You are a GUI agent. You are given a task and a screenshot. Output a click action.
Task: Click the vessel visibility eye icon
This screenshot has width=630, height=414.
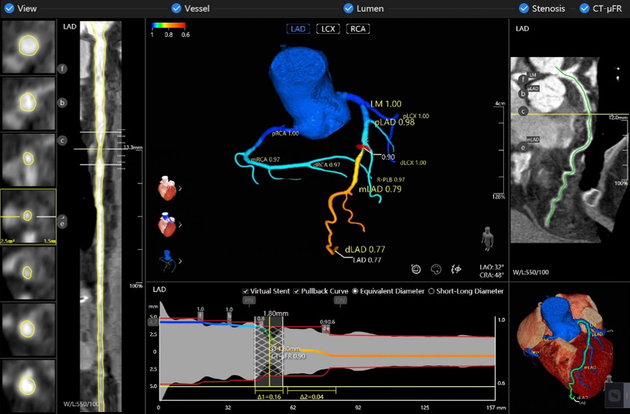[x=456, y=269]
